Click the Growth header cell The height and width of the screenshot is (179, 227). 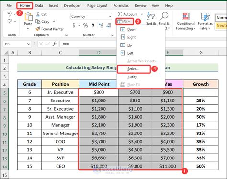[x=201, y=84]
